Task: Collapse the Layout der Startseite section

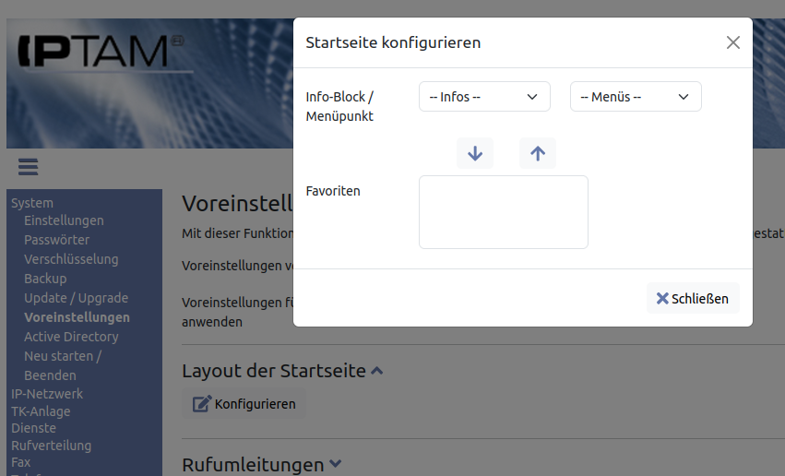Action: [376, 371]
